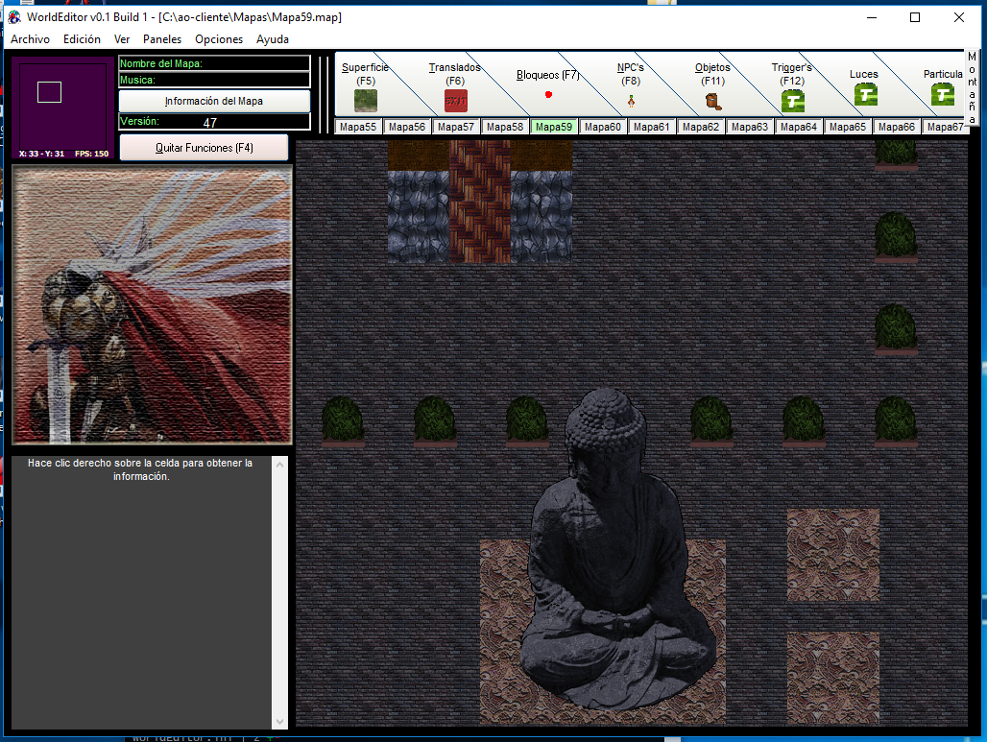Screen dimensions: 987x742
Task: Click the Nombre del Mapa field
Action: (214, 63)
